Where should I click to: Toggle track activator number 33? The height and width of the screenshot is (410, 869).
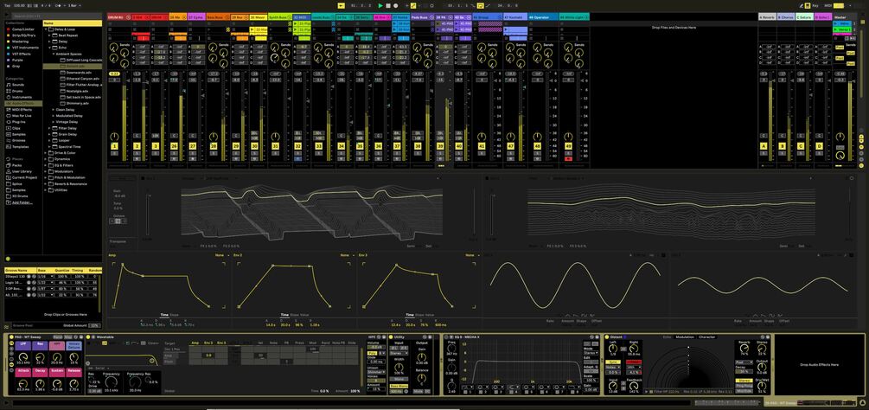(319, 146)
